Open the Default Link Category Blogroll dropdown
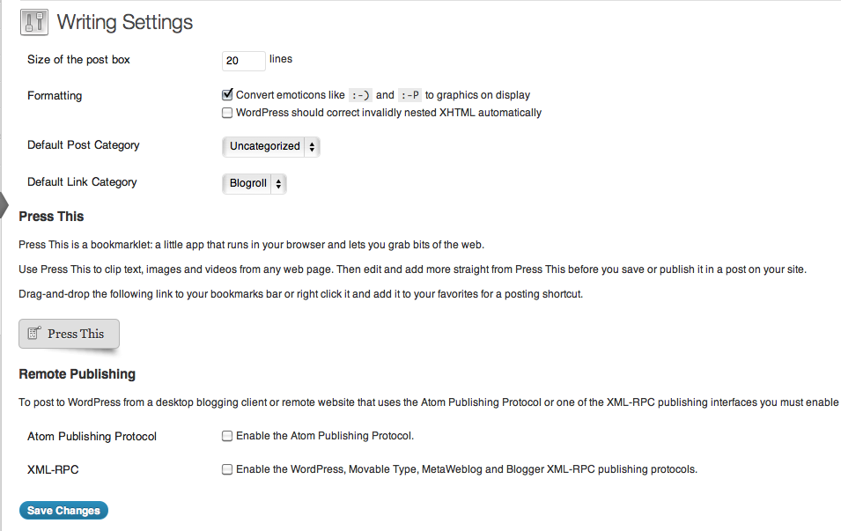Viewport: 841px width, 531px height. [x=255, y=183]
